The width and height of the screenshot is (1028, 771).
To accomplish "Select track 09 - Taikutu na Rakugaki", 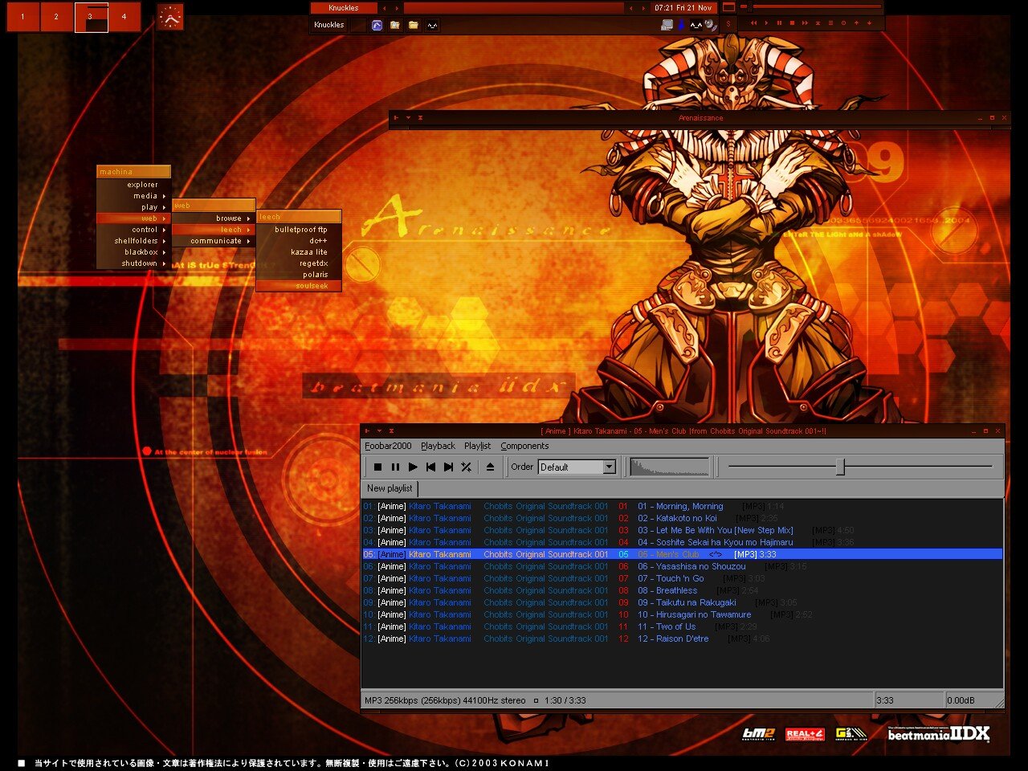I will coord(682,602).
